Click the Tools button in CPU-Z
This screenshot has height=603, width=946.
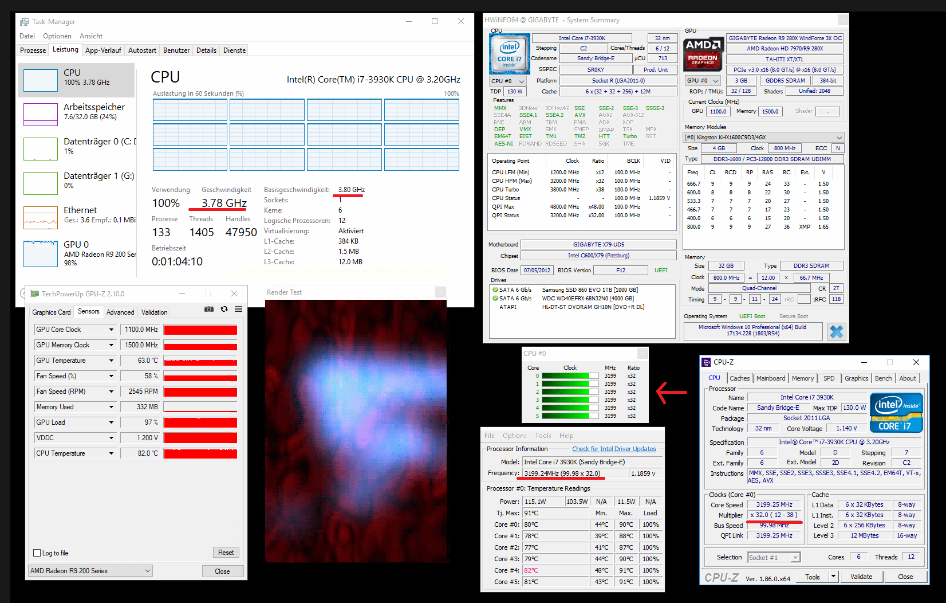click(812, 577)
